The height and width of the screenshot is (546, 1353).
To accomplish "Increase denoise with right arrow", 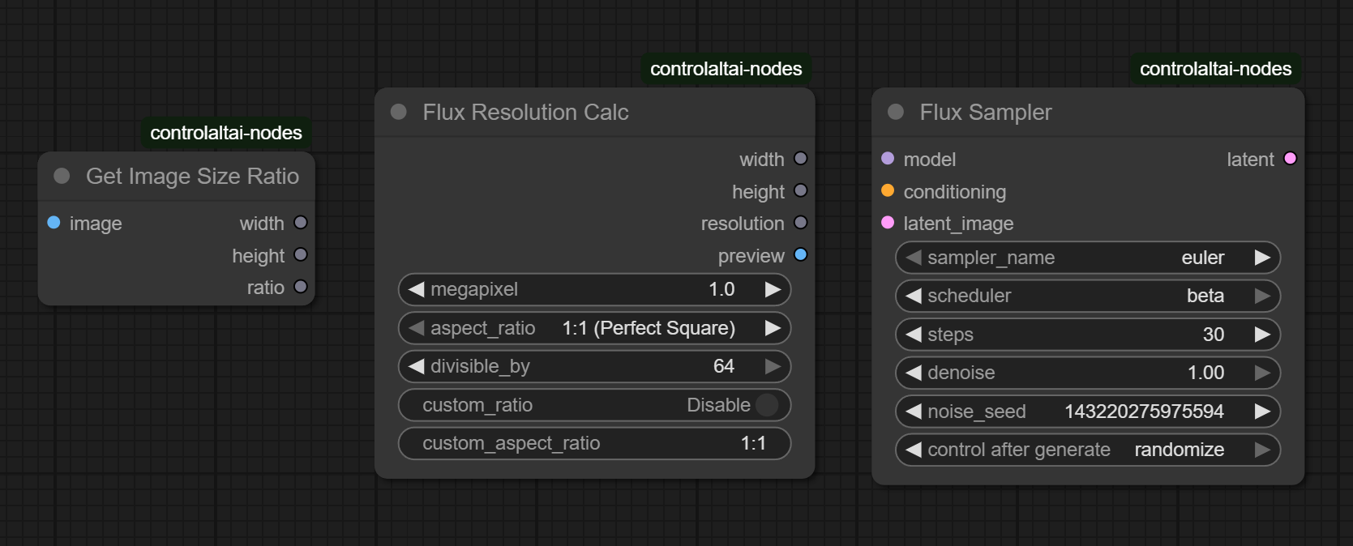I will (x=1262, y=373).
